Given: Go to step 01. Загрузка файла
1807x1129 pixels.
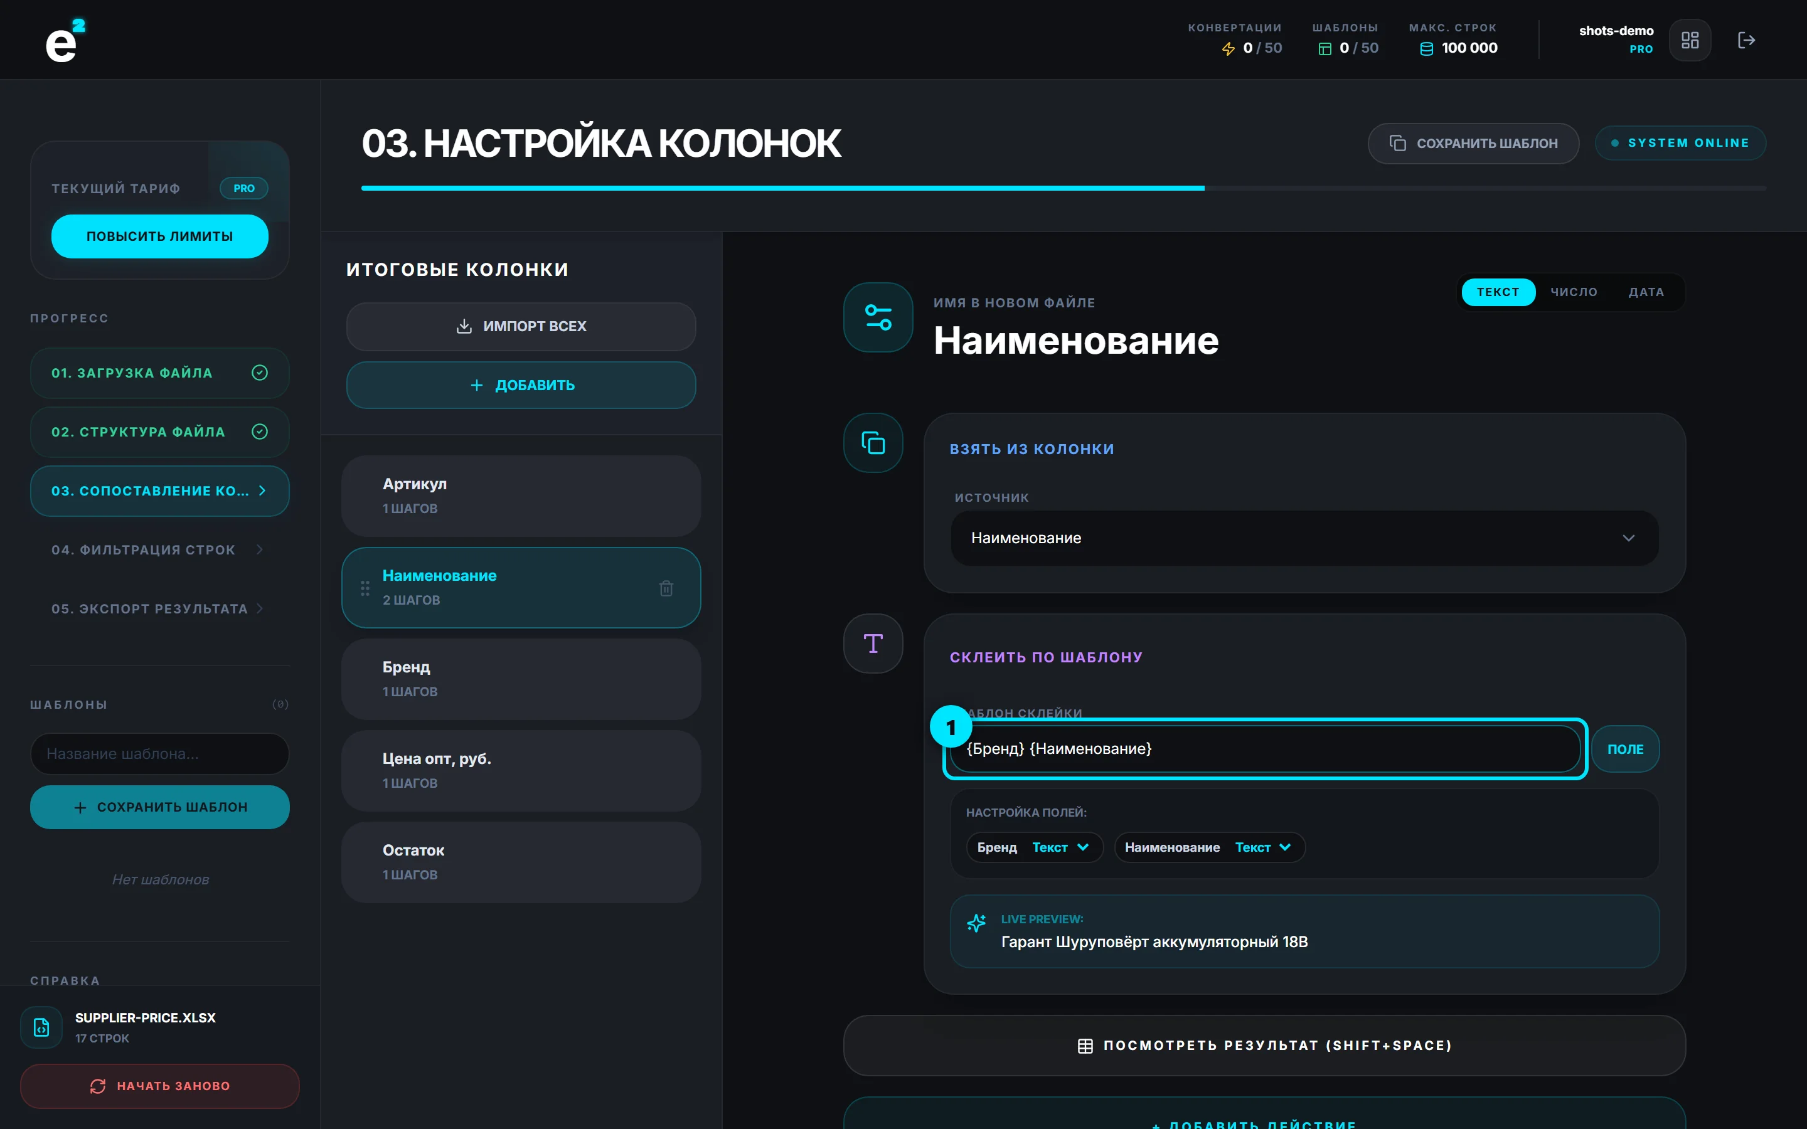Looking at the screenshot, I should click(159, 373).
